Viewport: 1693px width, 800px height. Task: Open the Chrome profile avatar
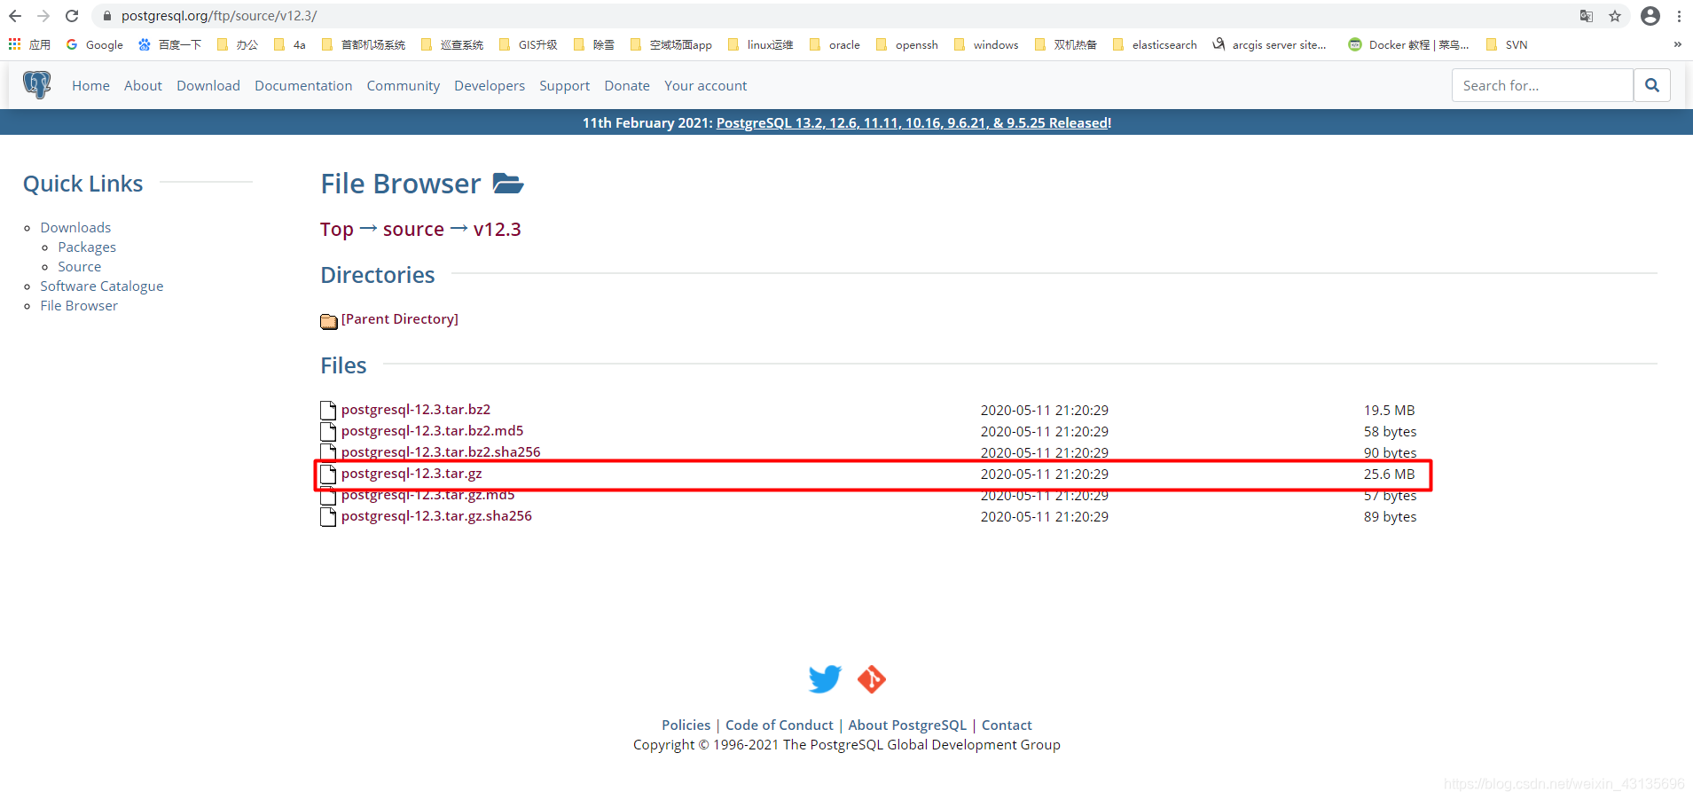click(x=1650, y=16)
